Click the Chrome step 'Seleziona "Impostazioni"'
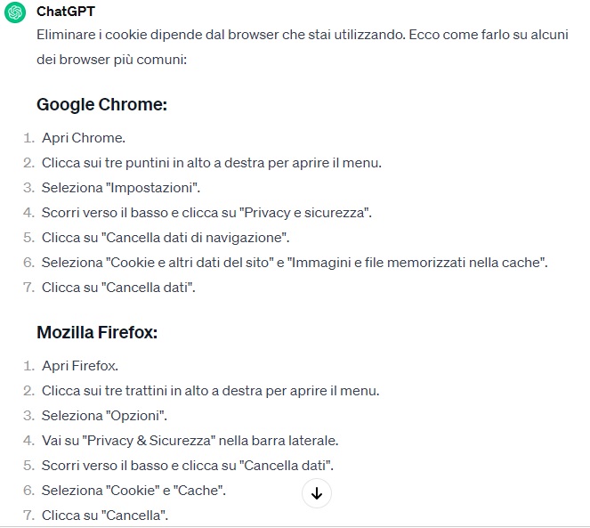Screen dimensions: 590x528 click(121, 188)
